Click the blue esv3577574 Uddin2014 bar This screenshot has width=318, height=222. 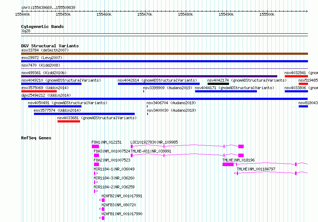(x=84, y=114)
